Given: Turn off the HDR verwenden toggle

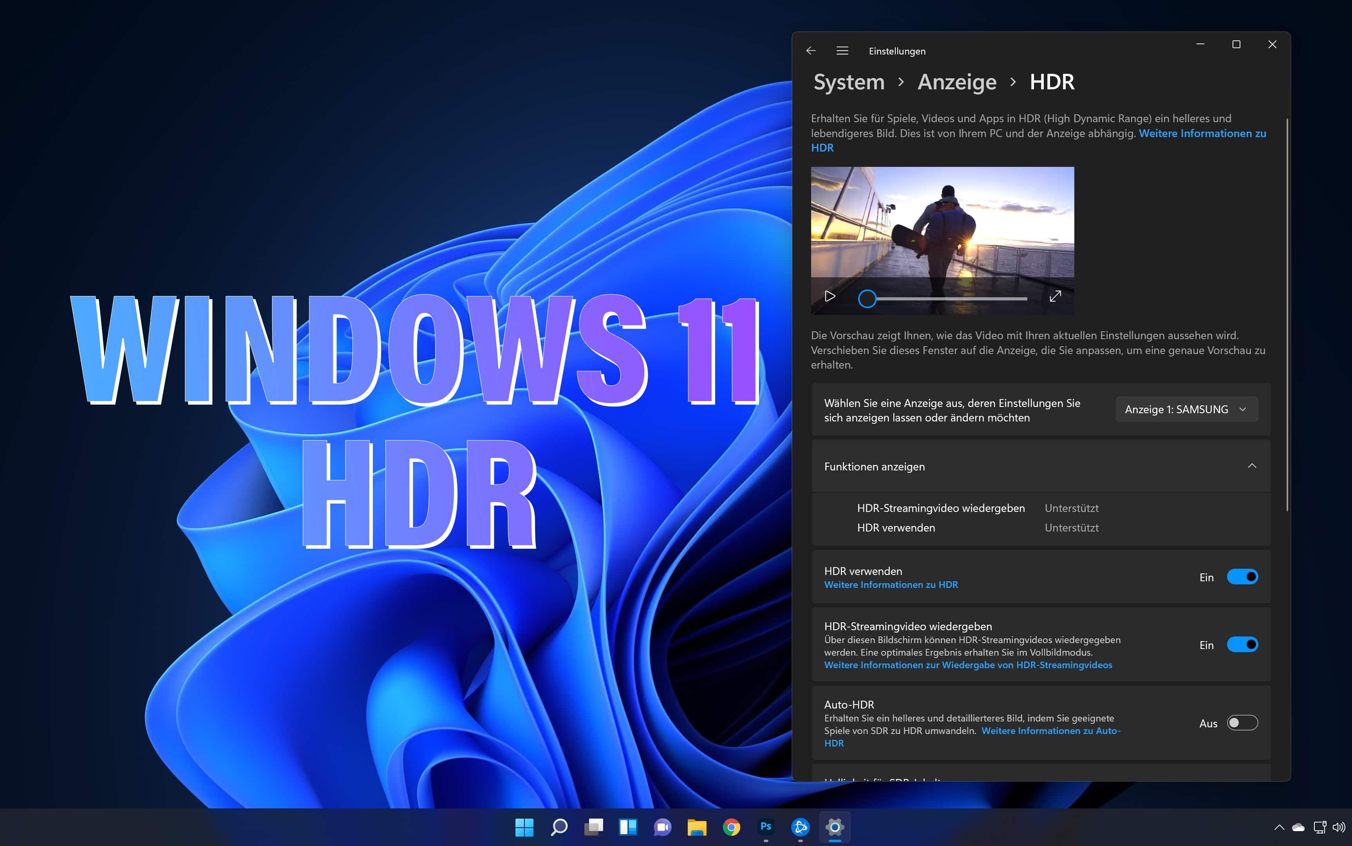Looking at the screenshot, I should 1242,577.
